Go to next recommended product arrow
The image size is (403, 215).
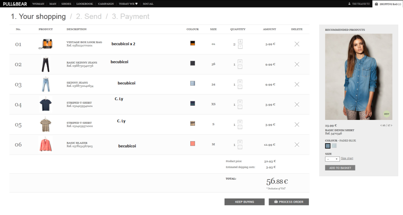click(x=391, y=125)
